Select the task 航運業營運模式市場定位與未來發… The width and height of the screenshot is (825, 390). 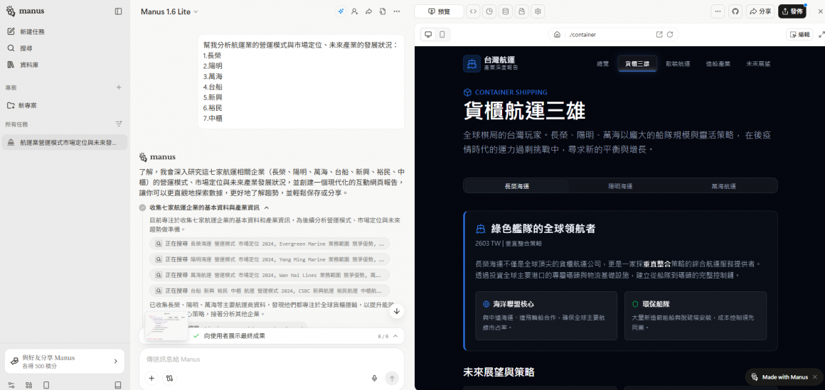click(64, 143)
